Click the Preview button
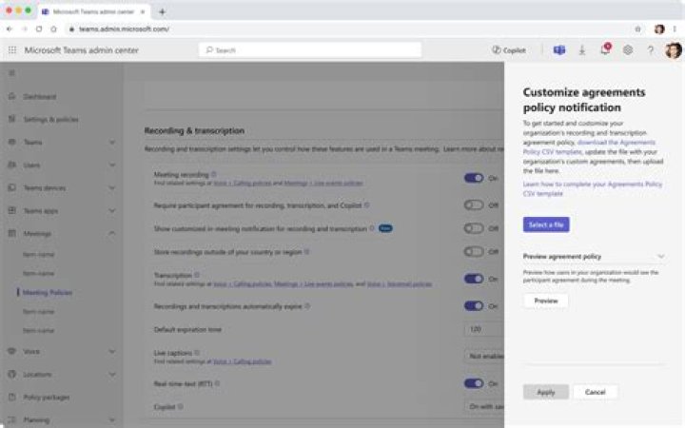The image size is (685, 428). [546, 301]
